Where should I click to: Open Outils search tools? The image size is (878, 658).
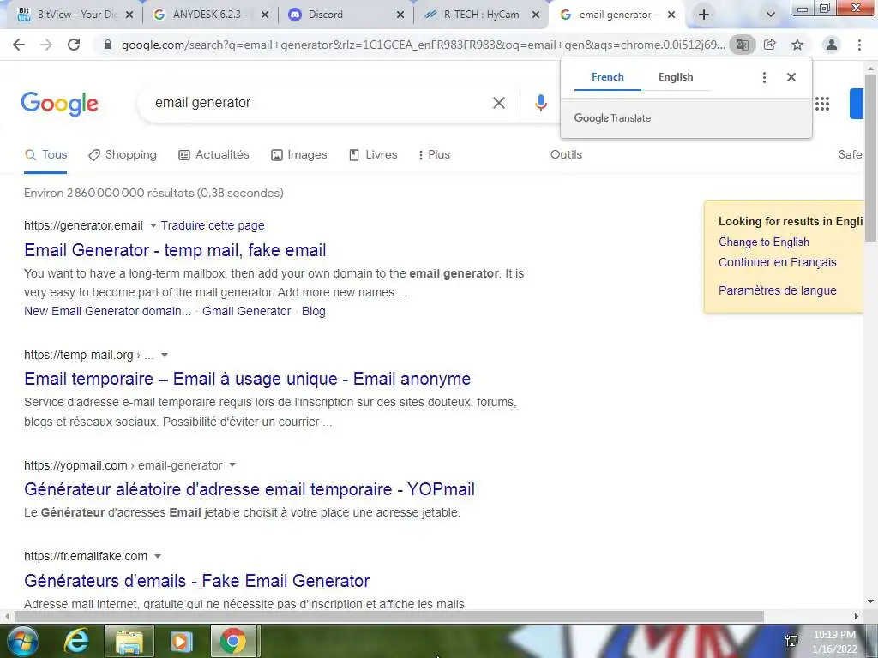[566, 154]
